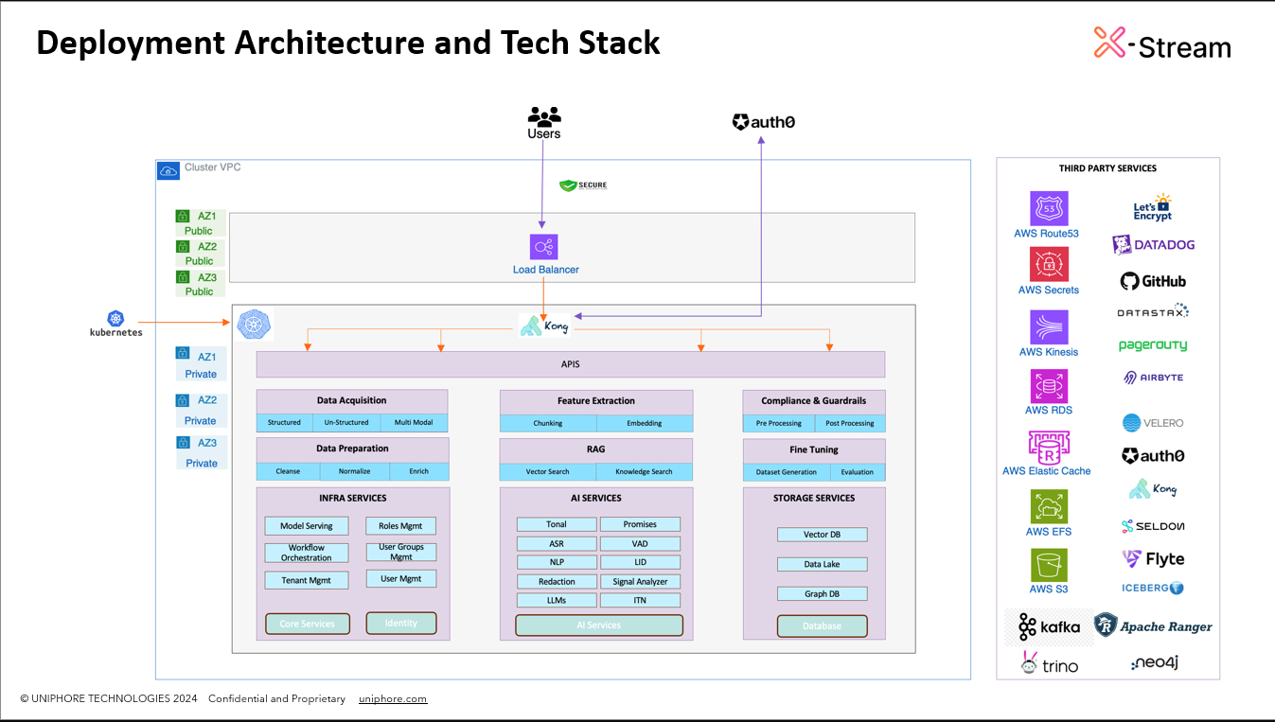Select the LLMs box
The height and width of the screenshot is (722, 1275).
coord(557,600)
